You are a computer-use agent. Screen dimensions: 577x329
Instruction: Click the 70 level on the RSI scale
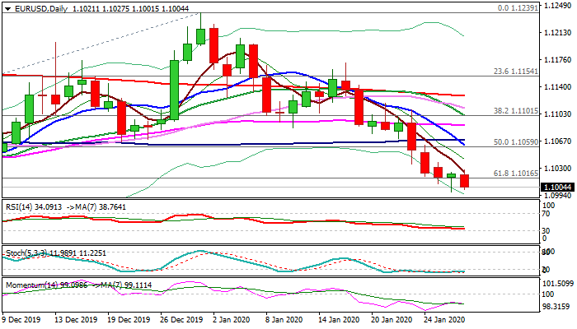[x=547, y=213]
